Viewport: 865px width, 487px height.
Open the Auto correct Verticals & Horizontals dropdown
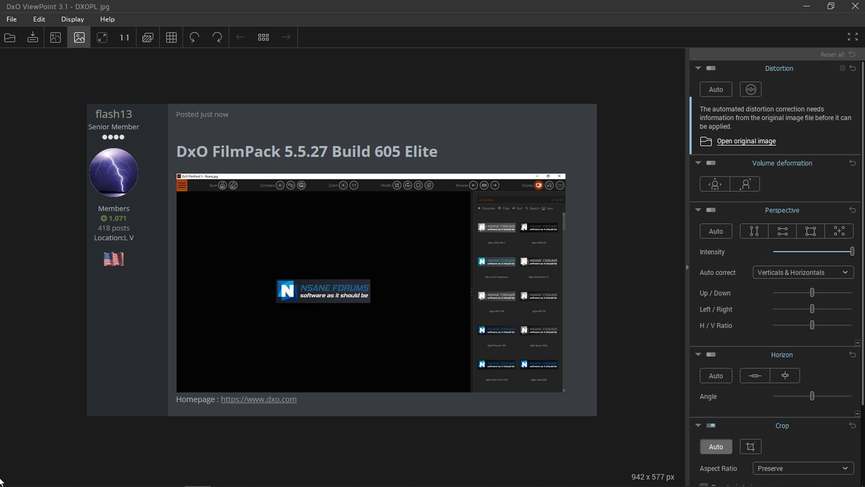[x=803, y=272]
